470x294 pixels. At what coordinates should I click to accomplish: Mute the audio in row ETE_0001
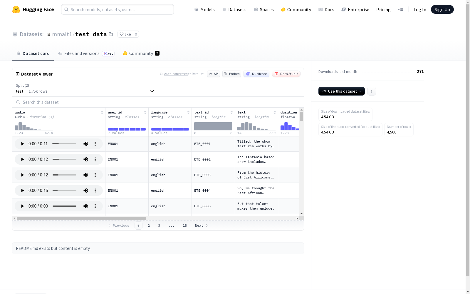click(x=86, y=144)
